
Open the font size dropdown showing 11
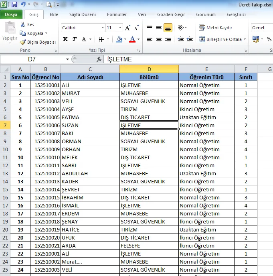pos(120,28)
